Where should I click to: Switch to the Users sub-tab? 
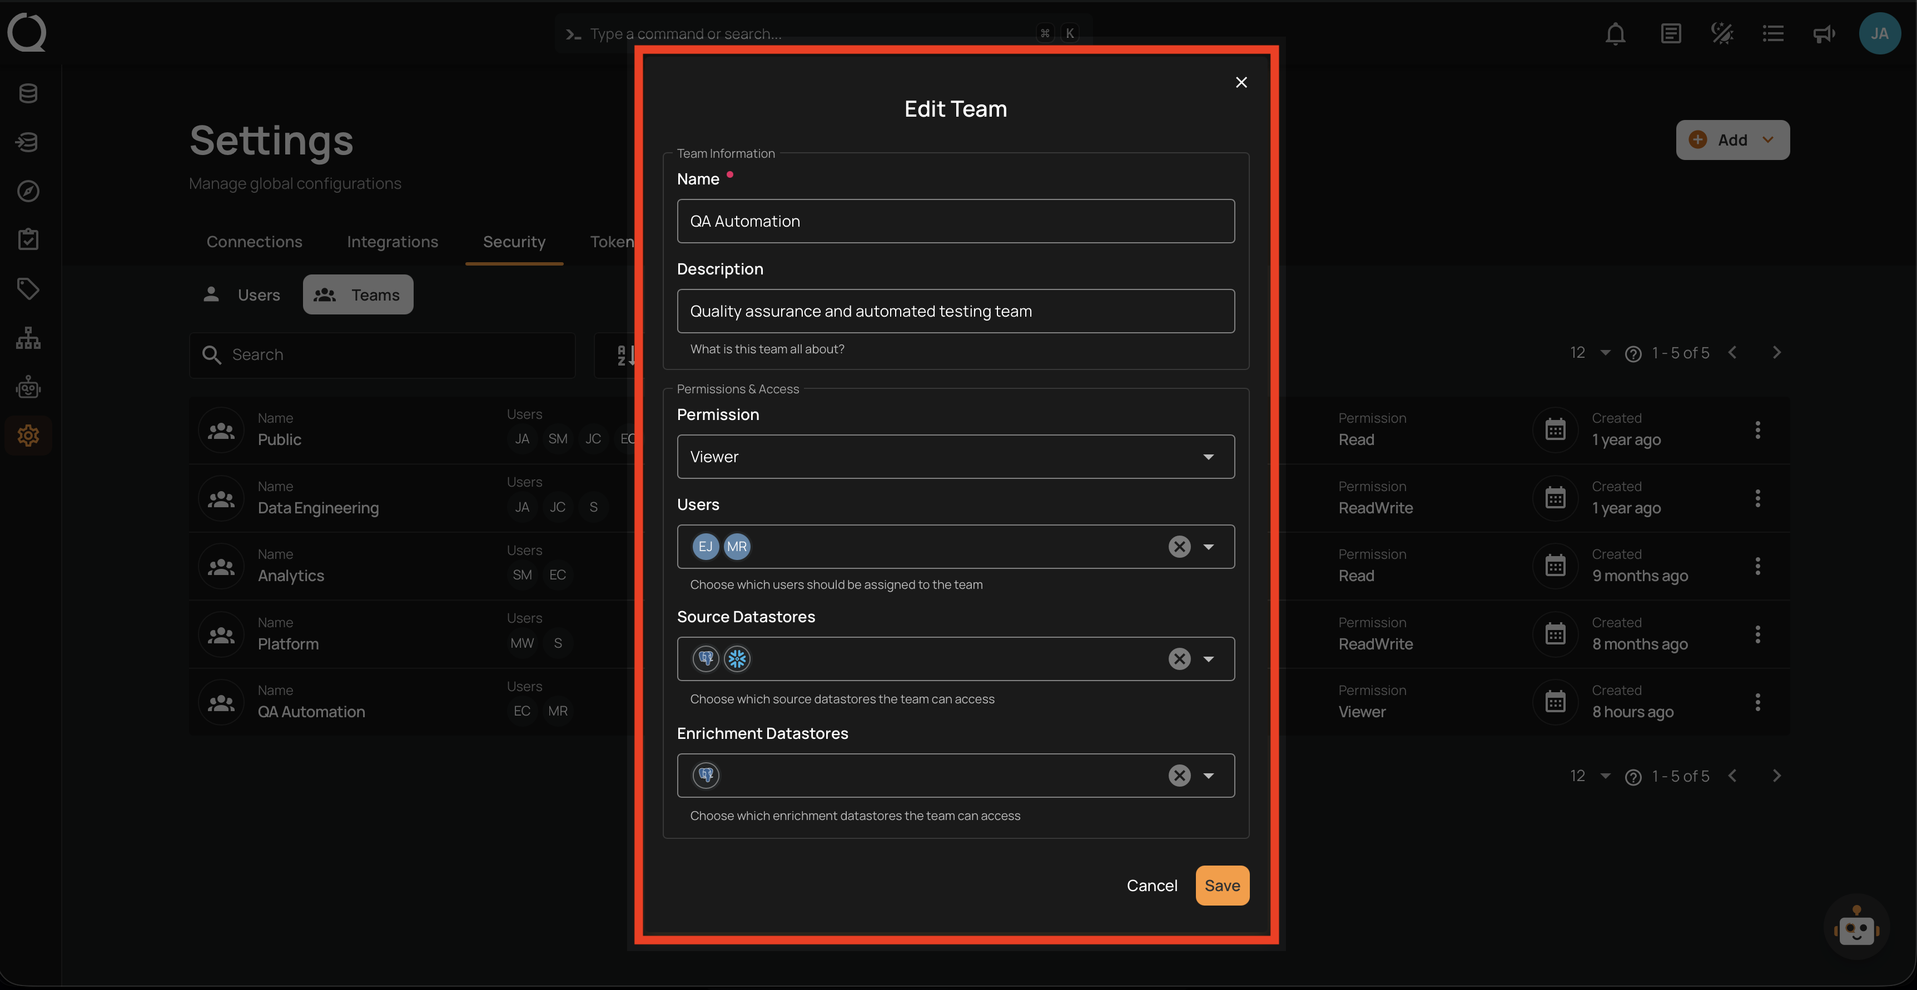[241, 294]
